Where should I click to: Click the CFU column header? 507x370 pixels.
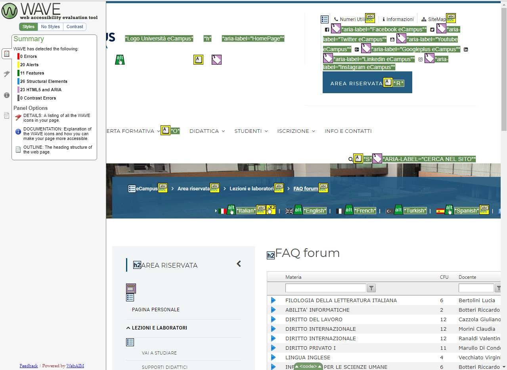point(444,277)
